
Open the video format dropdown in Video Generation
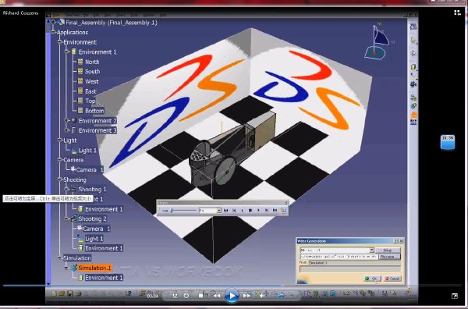[x=371, y=250]
